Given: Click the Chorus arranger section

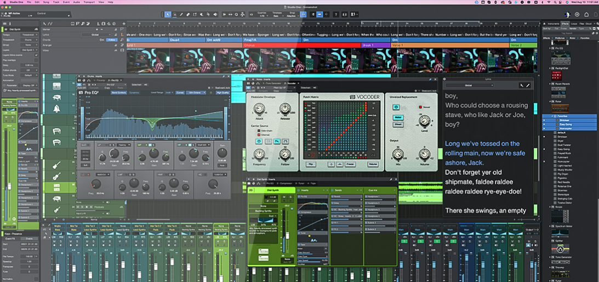Looking at the screenshot, I should [x=302, y=45].
